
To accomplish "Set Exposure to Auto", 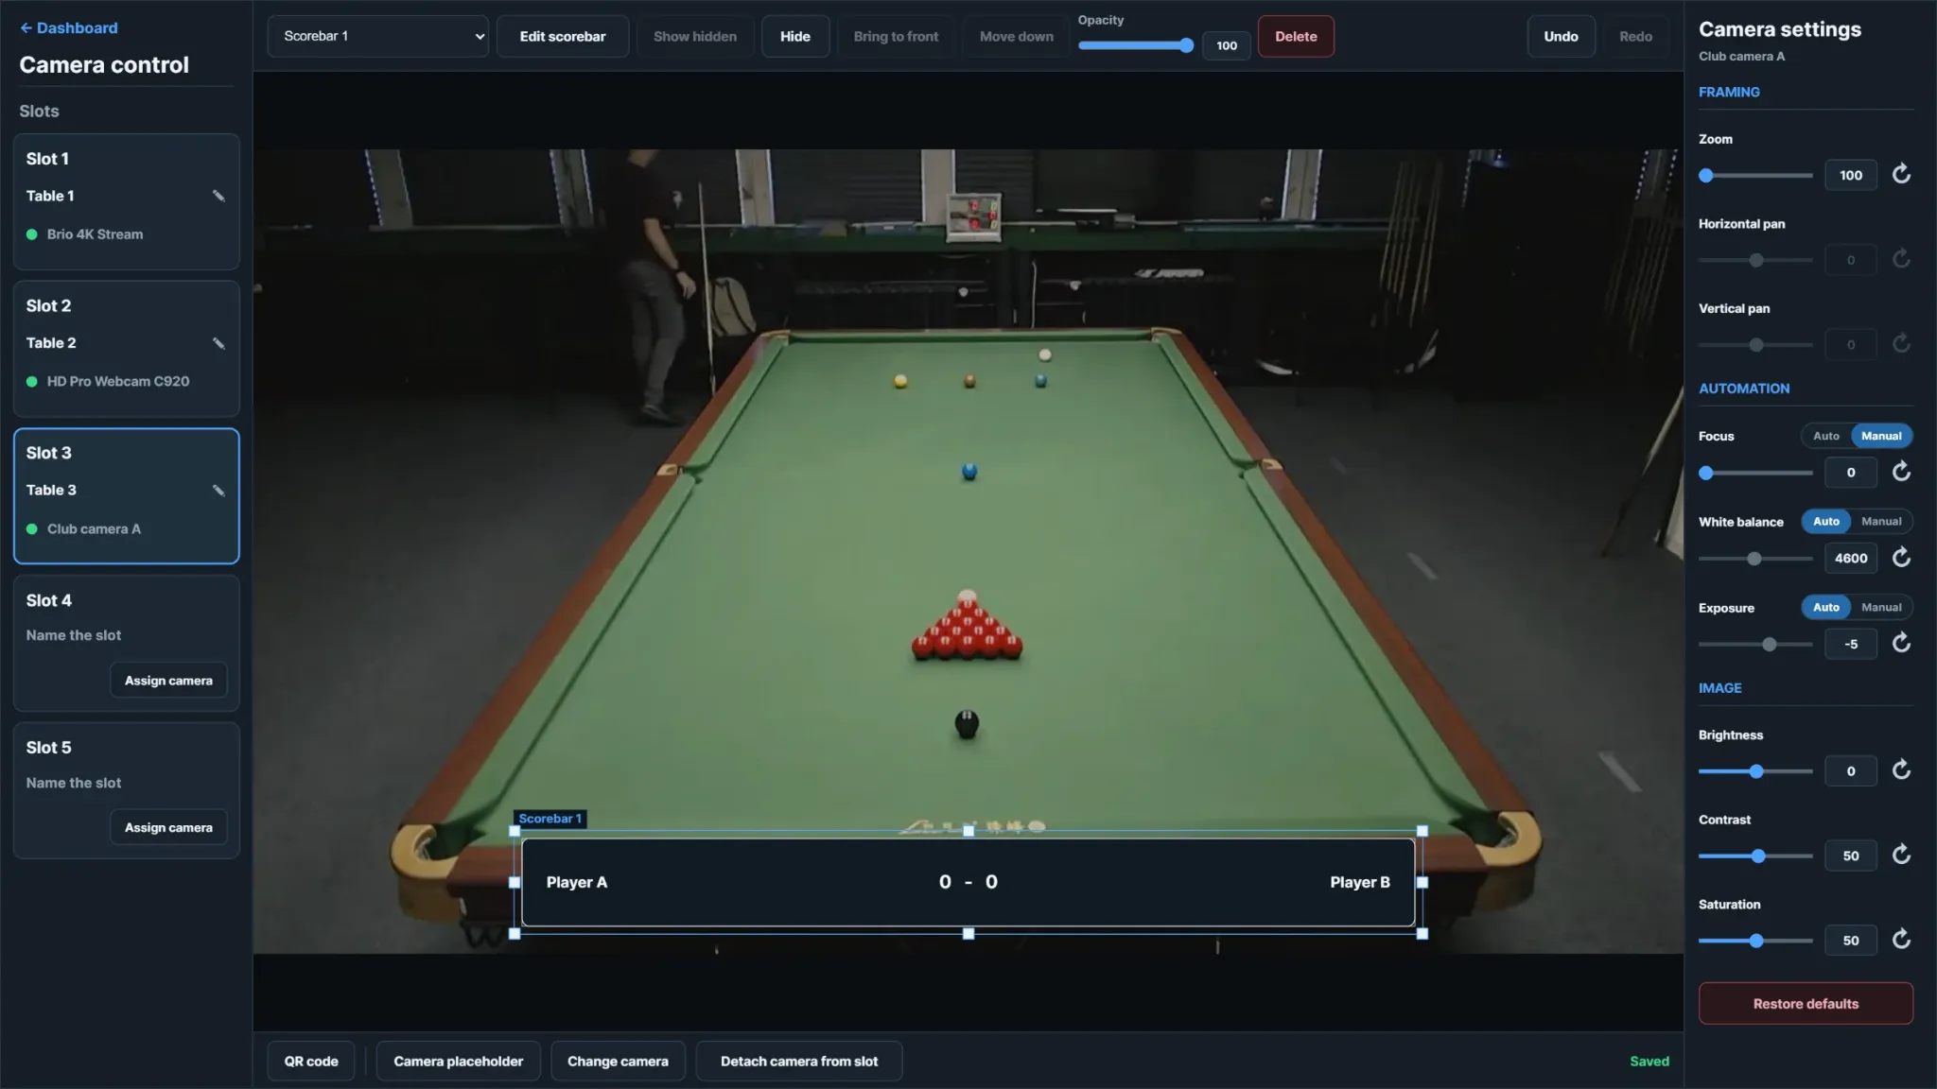I will pos(1825,608).
